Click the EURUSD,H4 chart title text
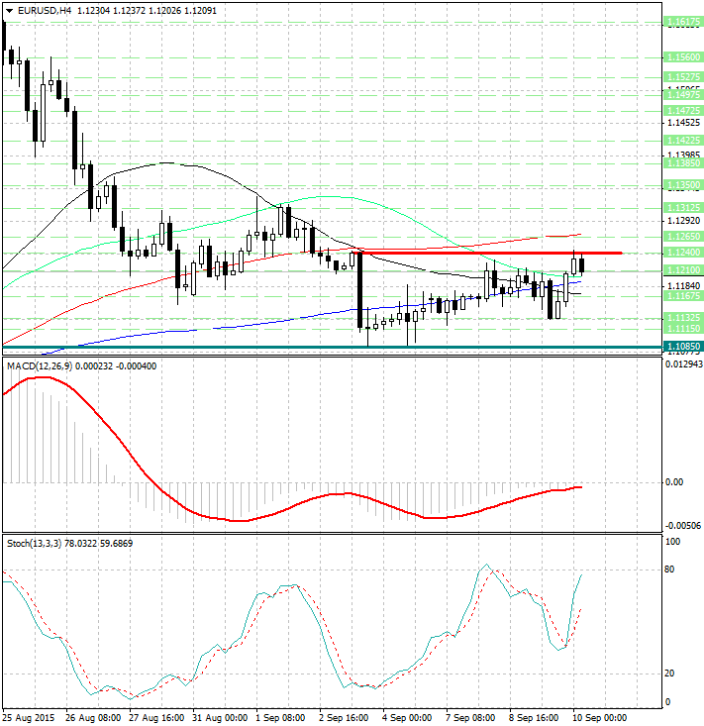This screenshot has width=704, height=726. click(45, 10)
